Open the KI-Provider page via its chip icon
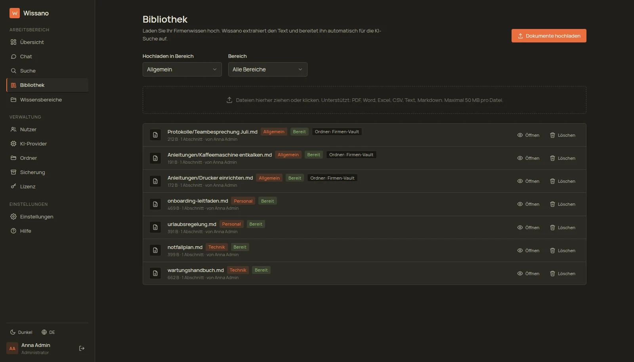The image size is (634, 362). click(x=13, y=144)
